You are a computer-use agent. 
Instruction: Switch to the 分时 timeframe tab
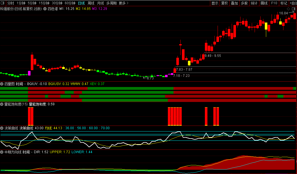click(x=10, y=3)
